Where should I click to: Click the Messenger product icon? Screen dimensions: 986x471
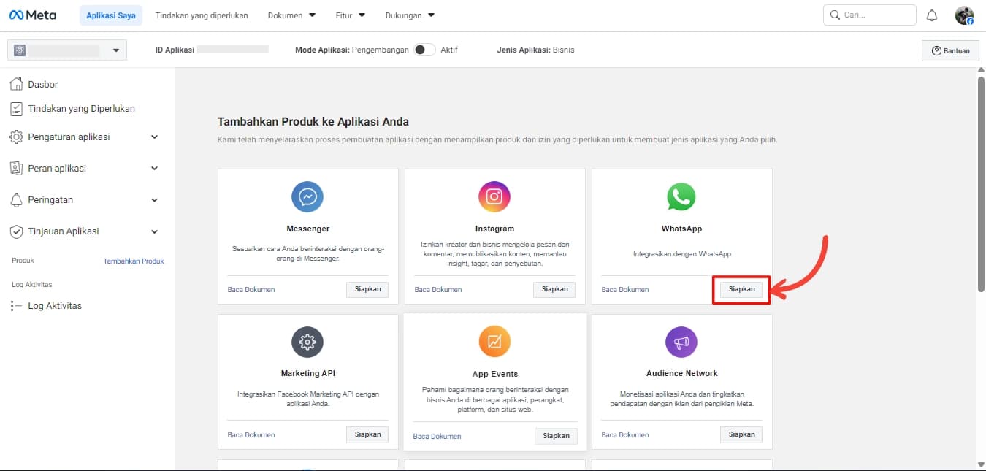307,197
